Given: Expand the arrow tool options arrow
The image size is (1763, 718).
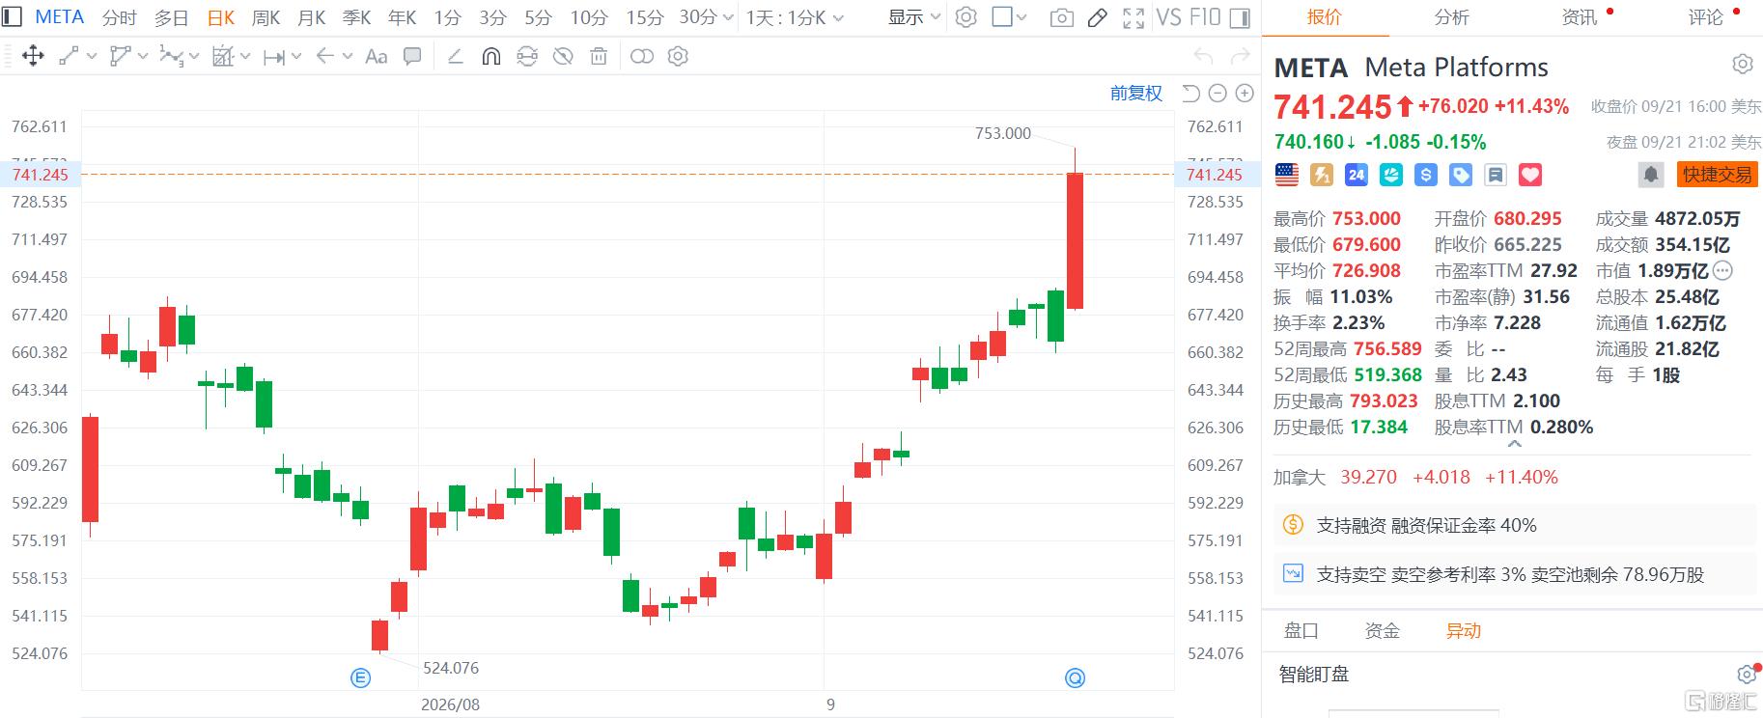Looking at the screenshot, I should pos(348,56).
